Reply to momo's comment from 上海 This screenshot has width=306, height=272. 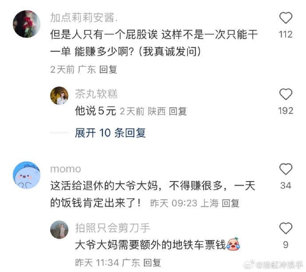pyautogui.click(x=231, y=203)
